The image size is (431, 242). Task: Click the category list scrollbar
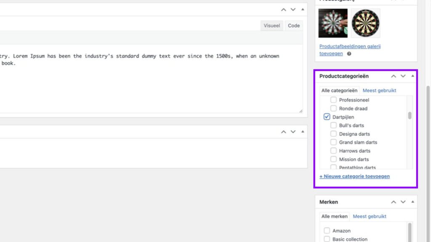coord(409,113)
